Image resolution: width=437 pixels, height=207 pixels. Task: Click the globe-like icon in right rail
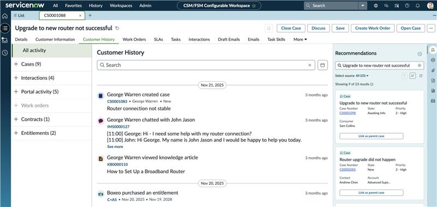(x=433, y=60)
